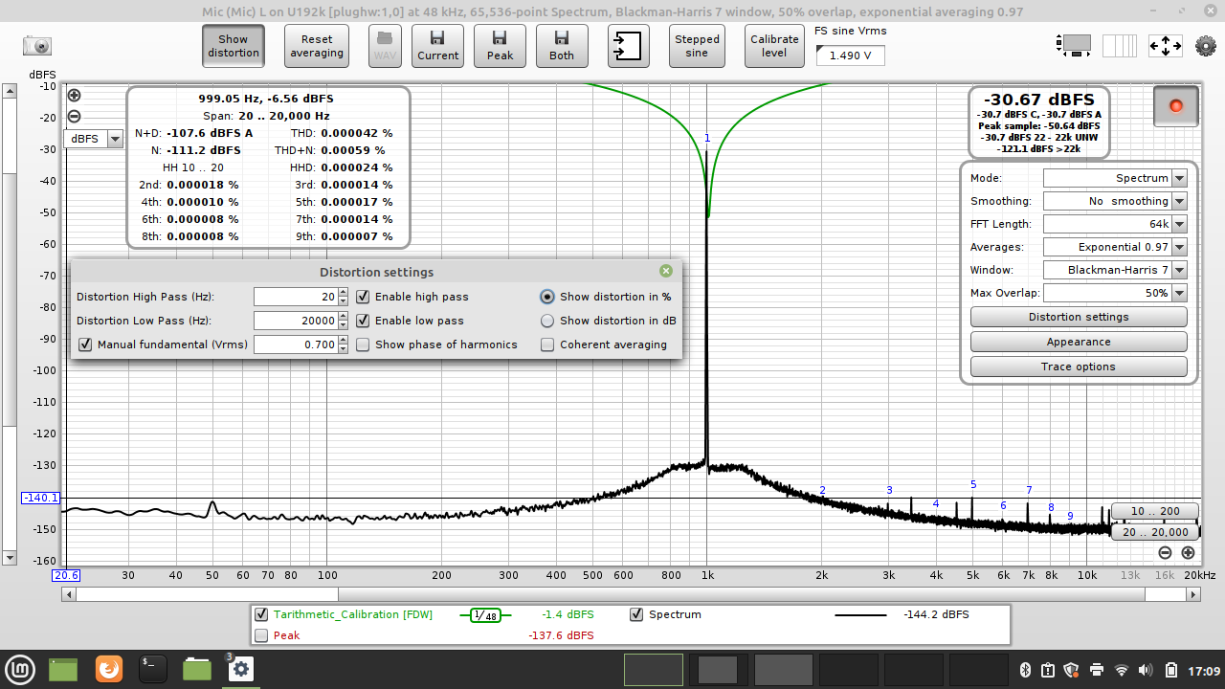The height and width of the screenshot is (689, 1225).
Task: Click Calibrate level button
Action: point(774,46)
